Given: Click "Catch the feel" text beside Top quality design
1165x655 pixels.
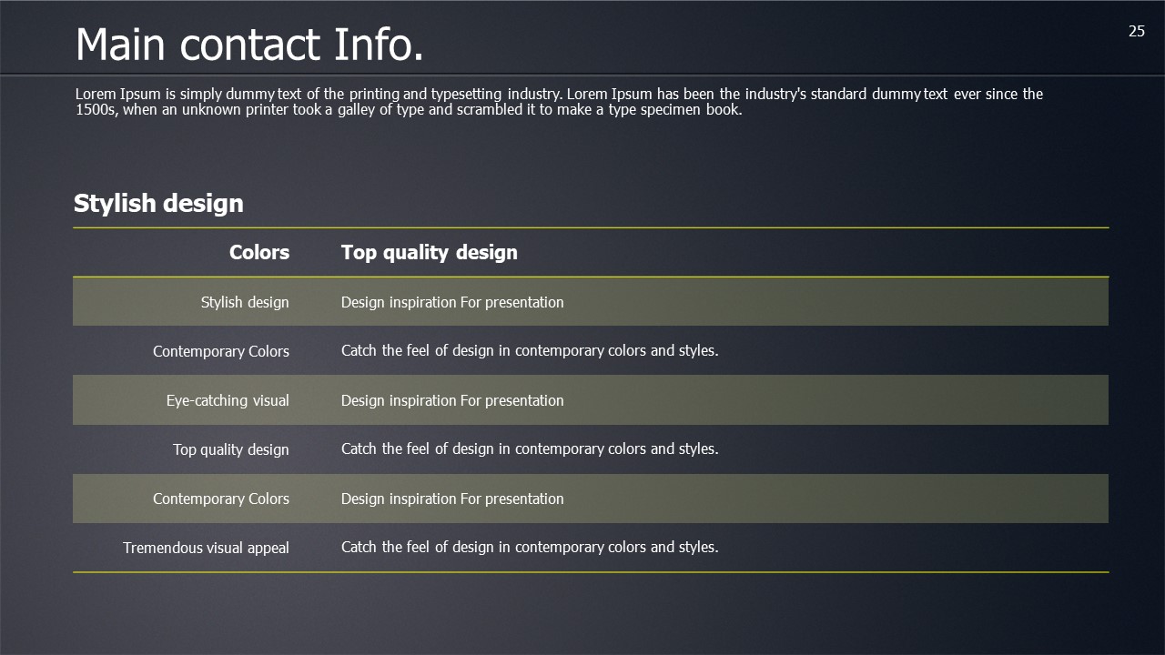Looking at the screenshot, I should (x=530, y=448).
